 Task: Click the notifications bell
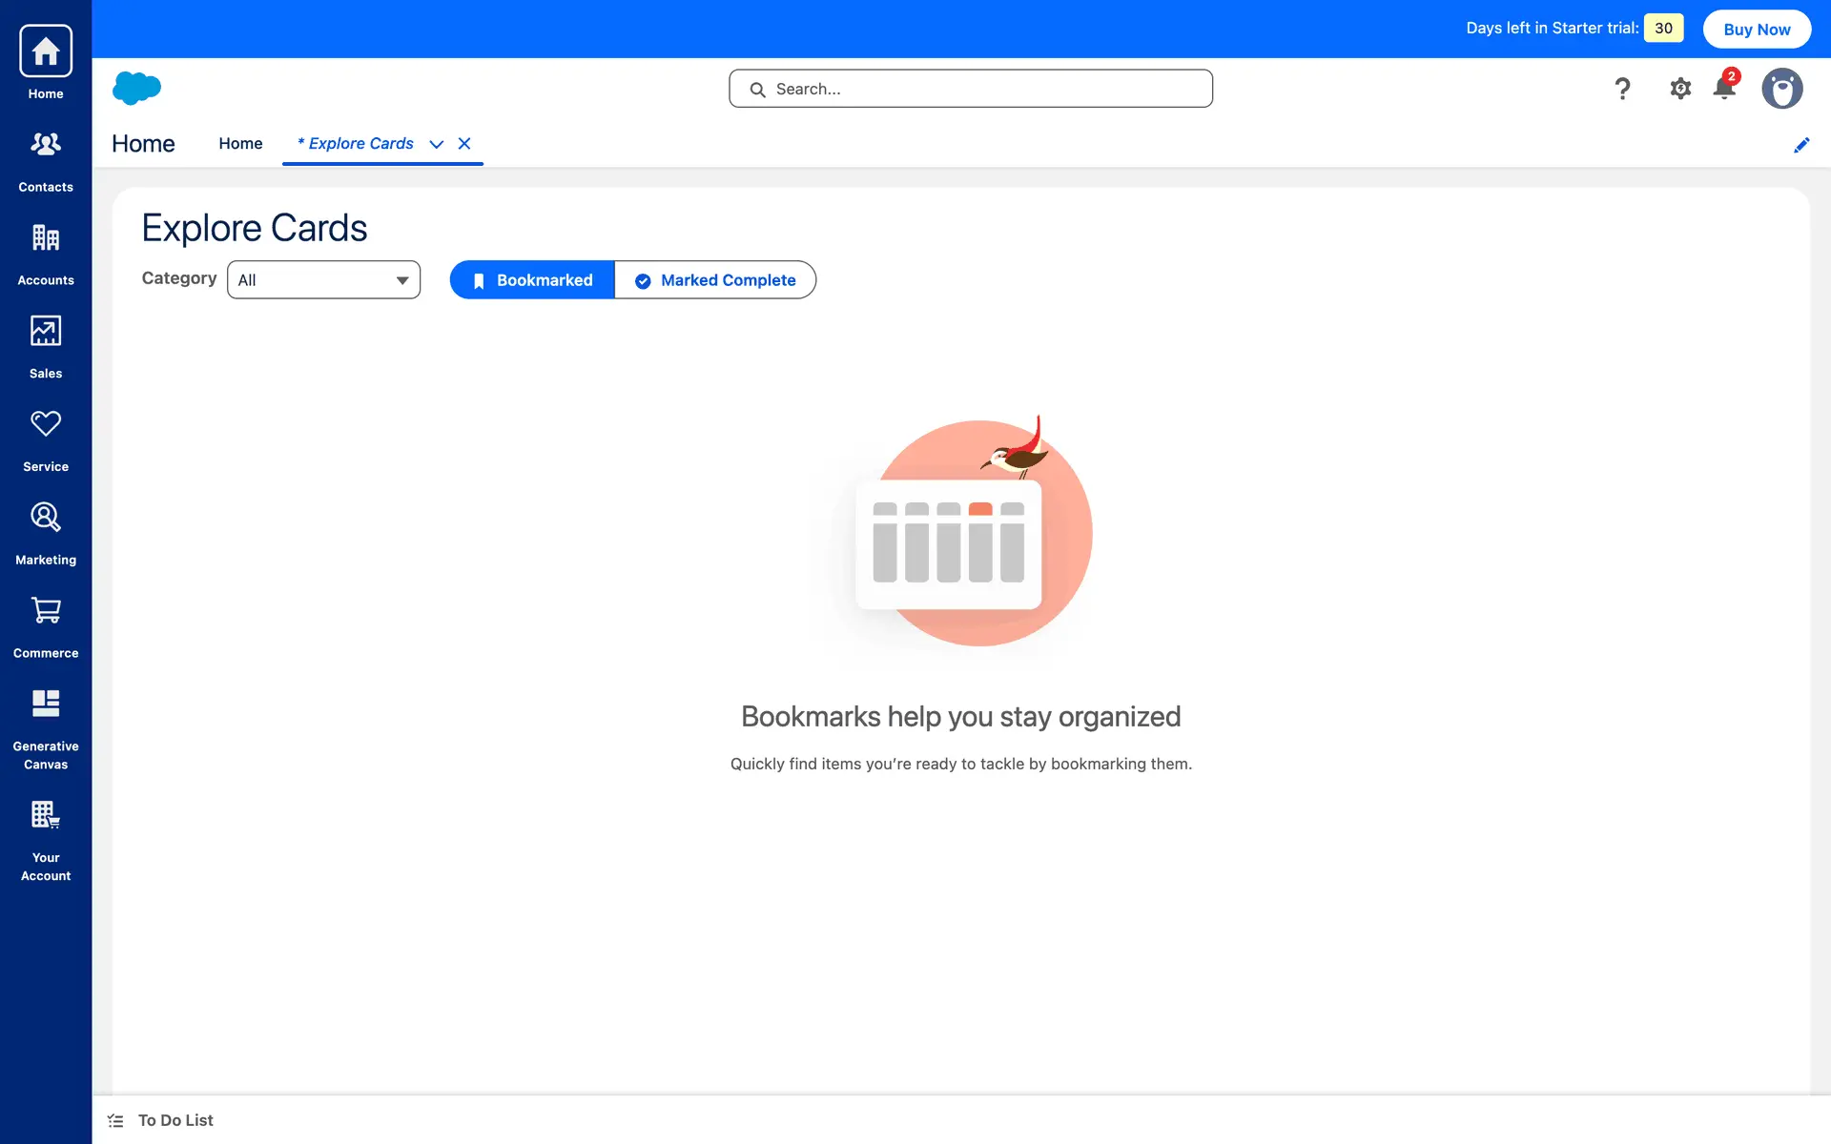tap(1724, 89)
